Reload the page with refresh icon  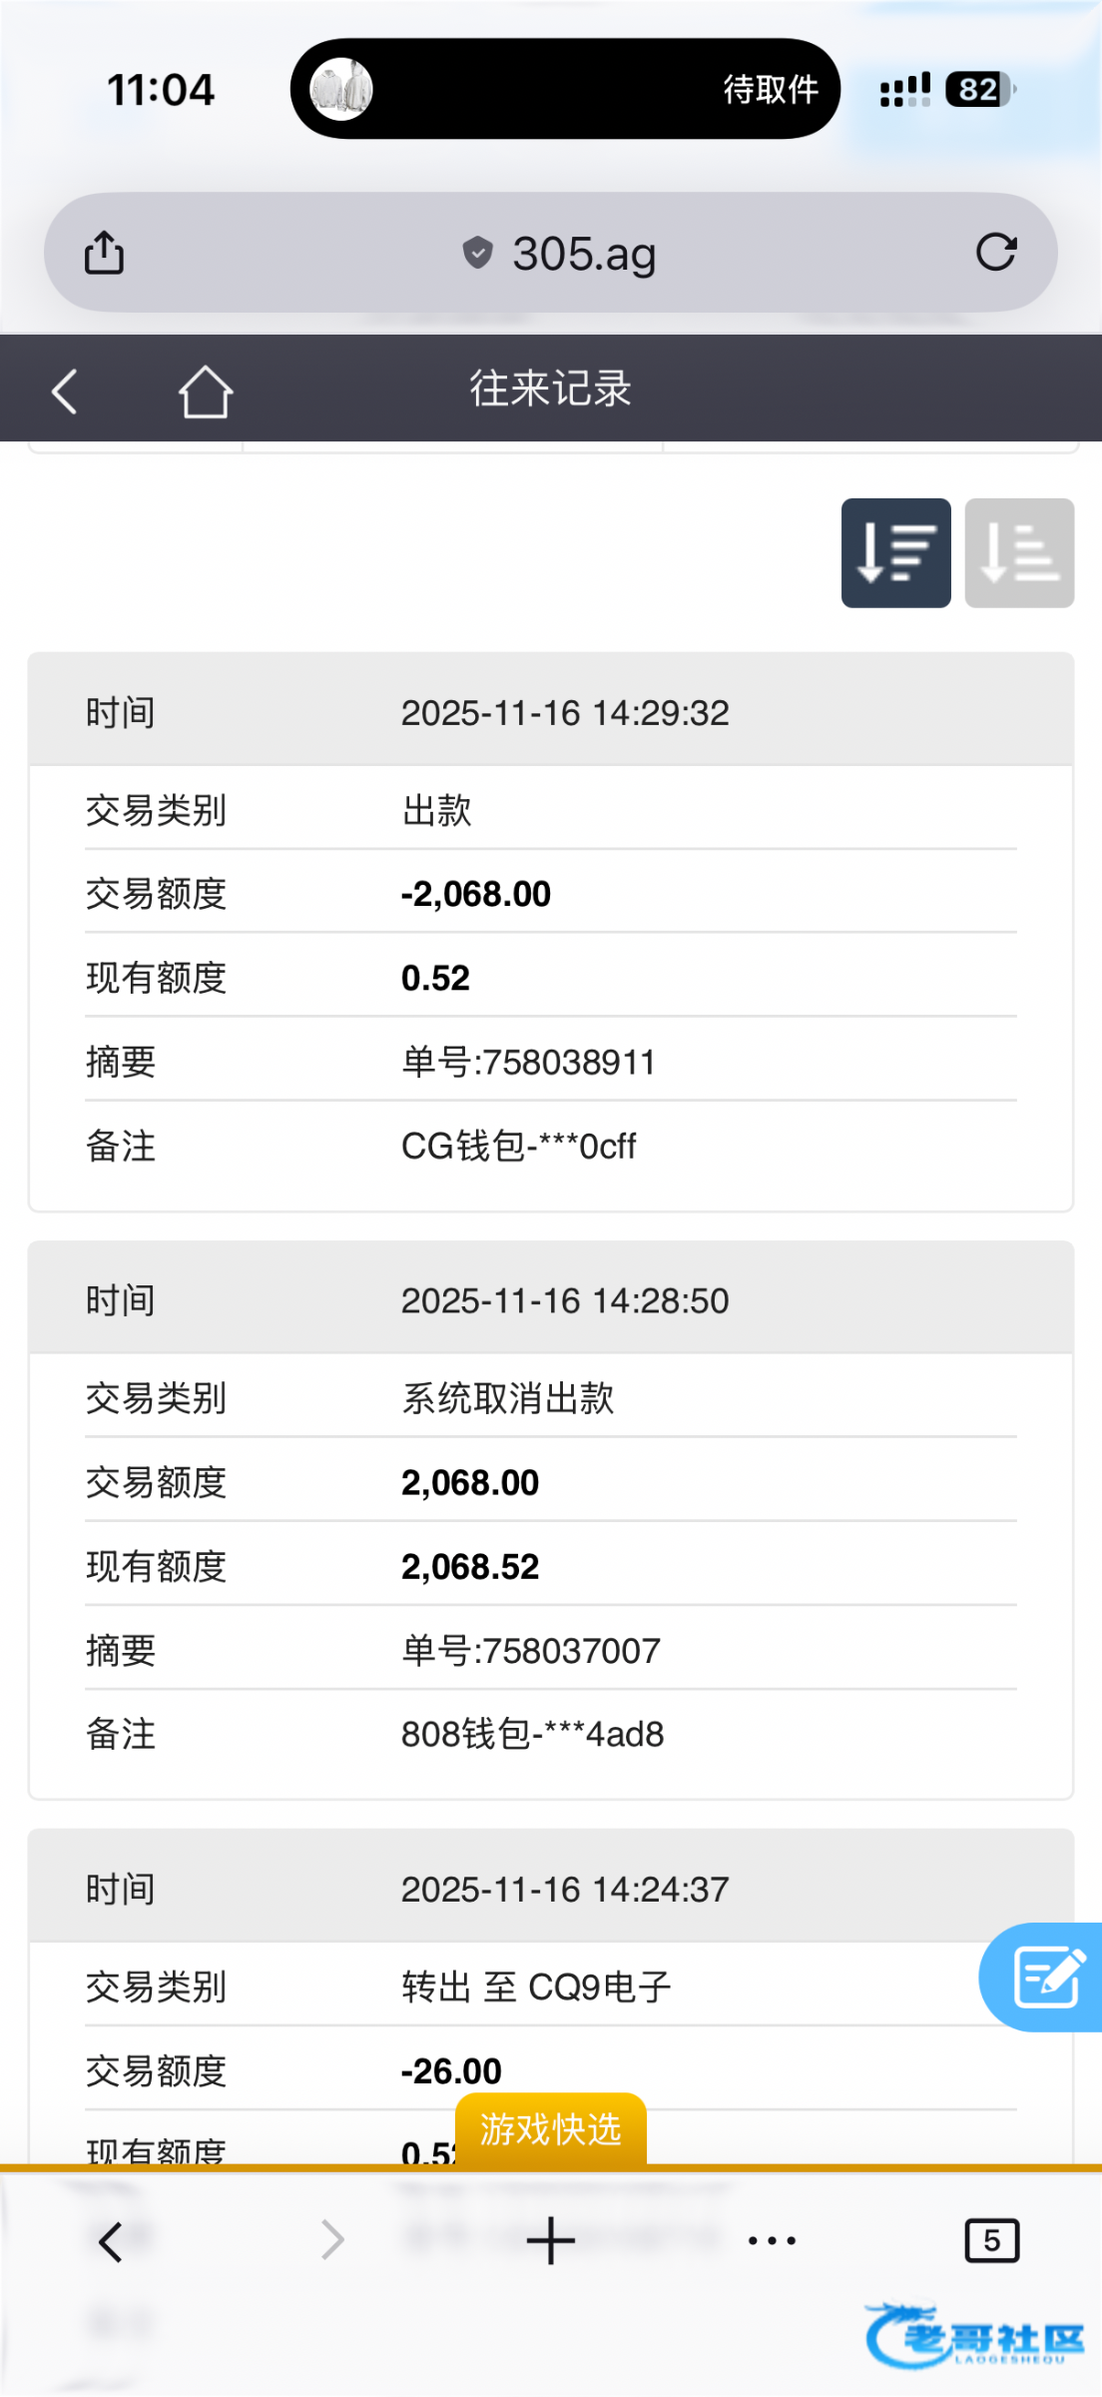point(995,252)
